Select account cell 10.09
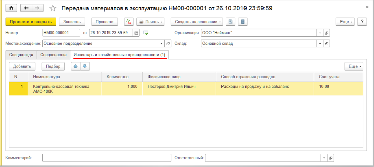The width and height of the screenshot is (374, 167). 338,89
